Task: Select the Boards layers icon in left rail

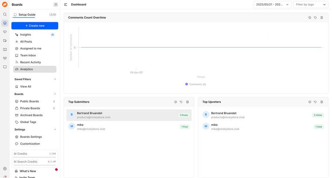Action: click(x=5, y=23)
